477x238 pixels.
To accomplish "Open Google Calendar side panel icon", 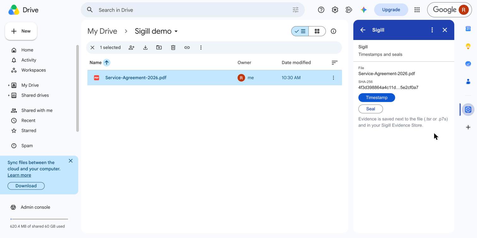I will (468, 29).
